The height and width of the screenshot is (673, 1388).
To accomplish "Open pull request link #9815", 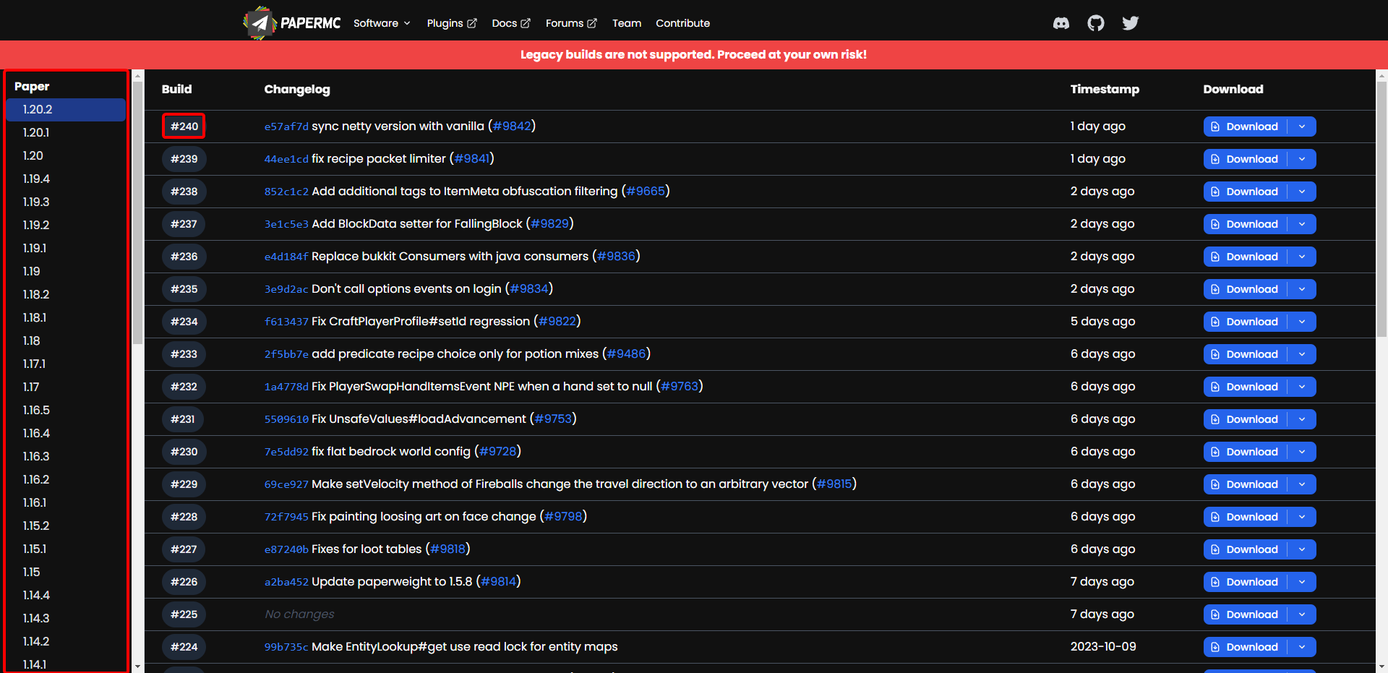I will pos(834,484).
